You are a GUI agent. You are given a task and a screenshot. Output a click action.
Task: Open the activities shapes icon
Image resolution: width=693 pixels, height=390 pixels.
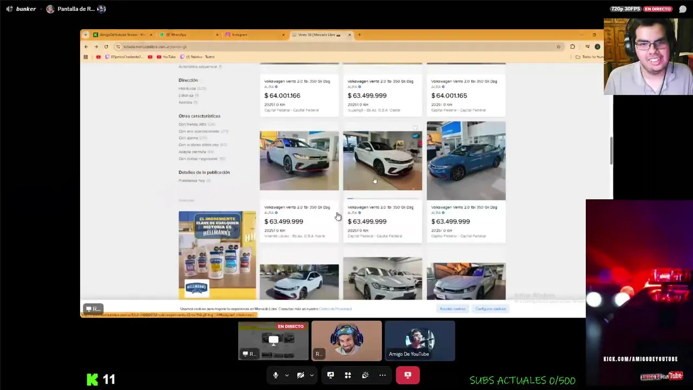click(348, 375)
